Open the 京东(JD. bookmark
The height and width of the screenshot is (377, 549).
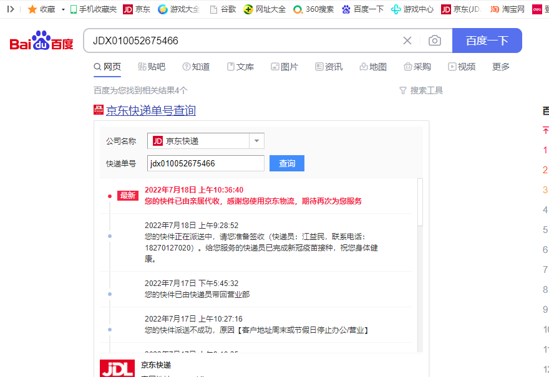point(461,9)
